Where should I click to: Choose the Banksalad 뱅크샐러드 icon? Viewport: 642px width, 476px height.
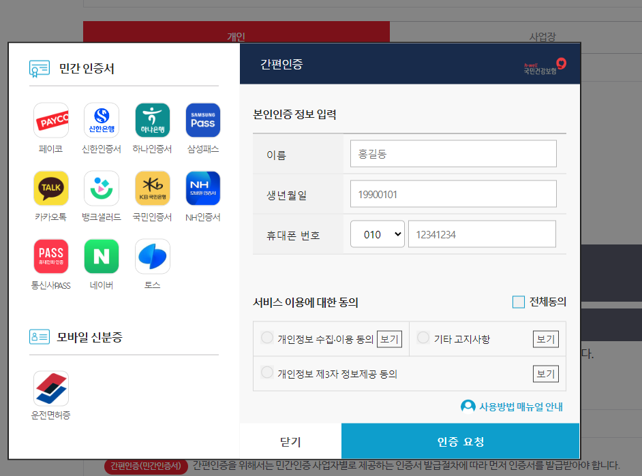[x=102, y=188]
